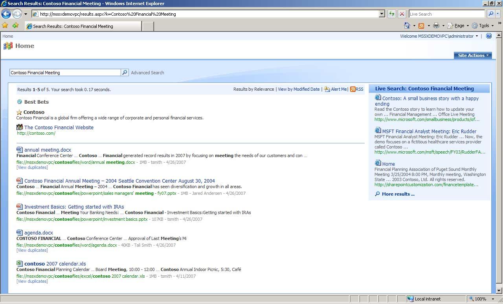Viewport: 503px width, 304px height.
Task: Open the Home button dropdown arrow
Action: click(414, 26)
